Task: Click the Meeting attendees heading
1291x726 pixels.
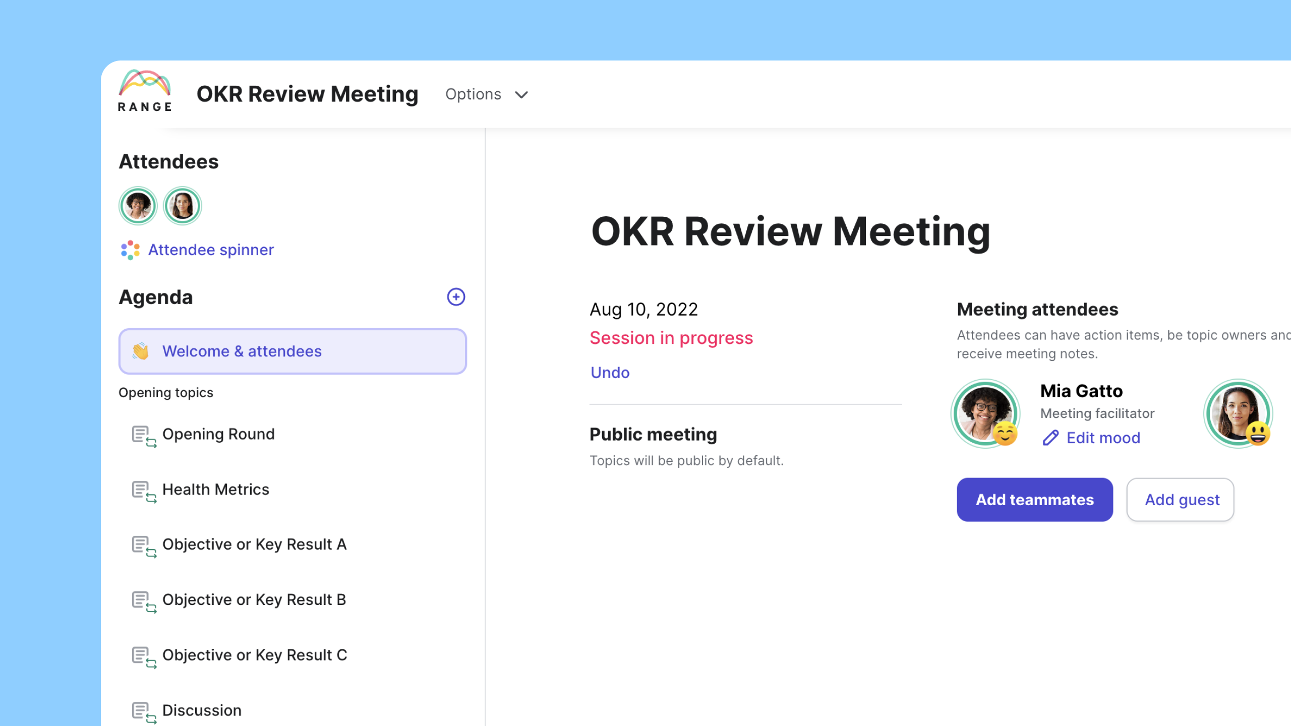Action: (1037, 309)
